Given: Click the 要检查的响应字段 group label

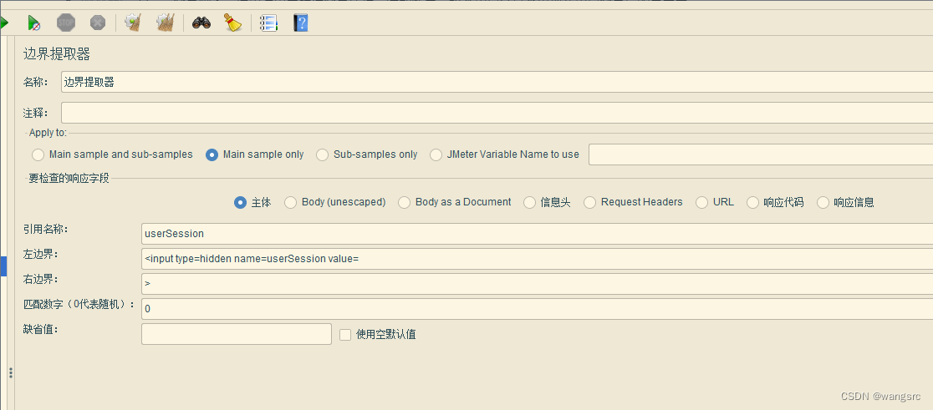Looking at the screenshot, I should (x=69, y=178).
